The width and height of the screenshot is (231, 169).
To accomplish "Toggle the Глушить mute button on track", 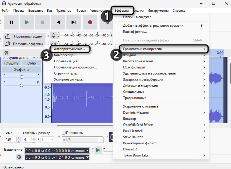I will pyautogui.click(x=11, y=63).
